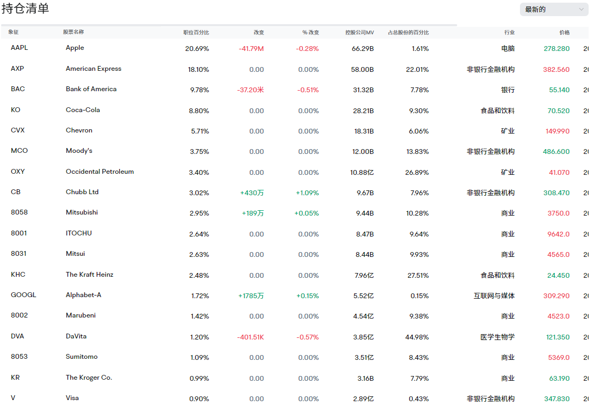Click the GOOGL ticker symbol
The image size is (594, 406).
point(24,295)
